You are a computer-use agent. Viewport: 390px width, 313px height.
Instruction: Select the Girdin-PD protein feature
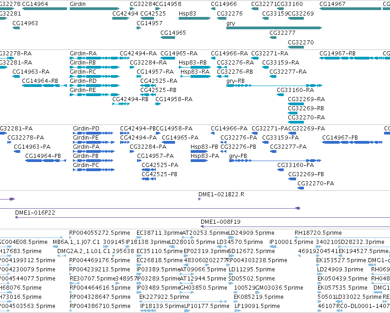(x=93, y=133)
